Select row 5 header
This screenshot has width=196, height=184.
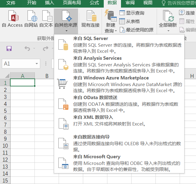tap(5, 111)
